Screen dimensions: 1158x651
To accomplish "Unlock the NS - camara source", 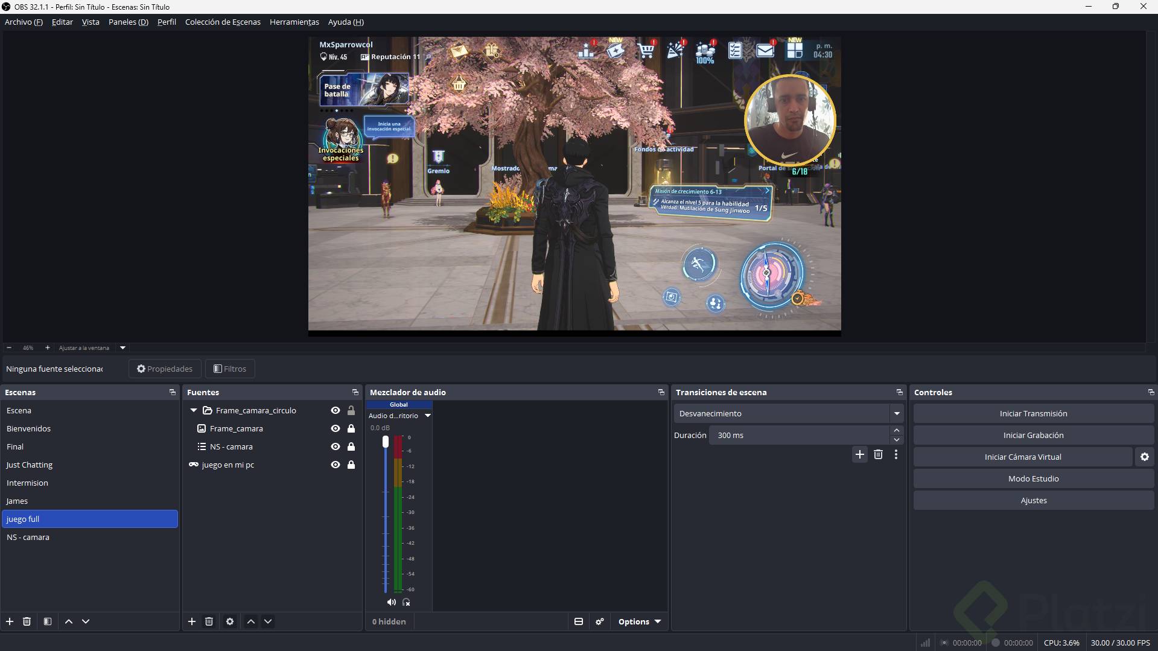I will coord(351,446).
